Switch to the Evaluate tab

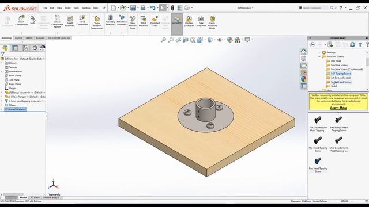(40, 38)
